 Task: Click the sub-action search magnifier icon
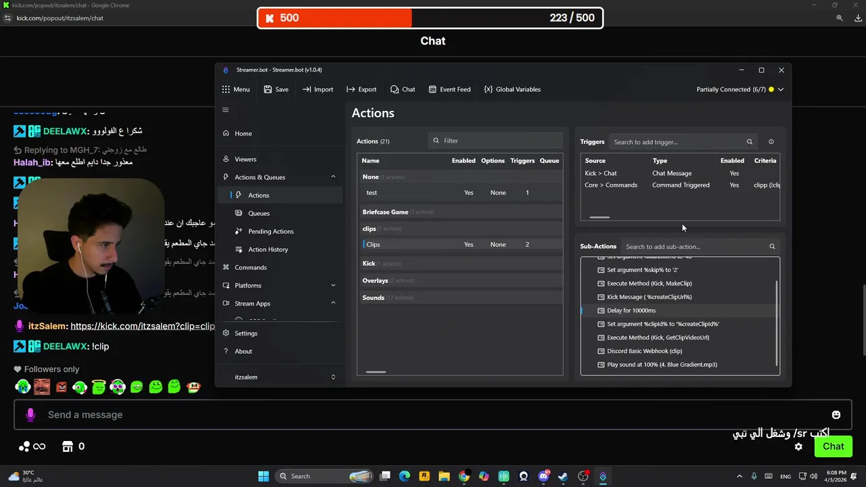pos(772,247)
